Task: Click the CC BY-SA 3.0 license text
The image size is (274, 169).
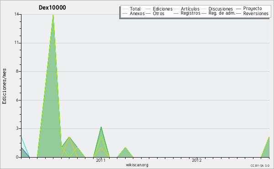Action: coord(260,165)
